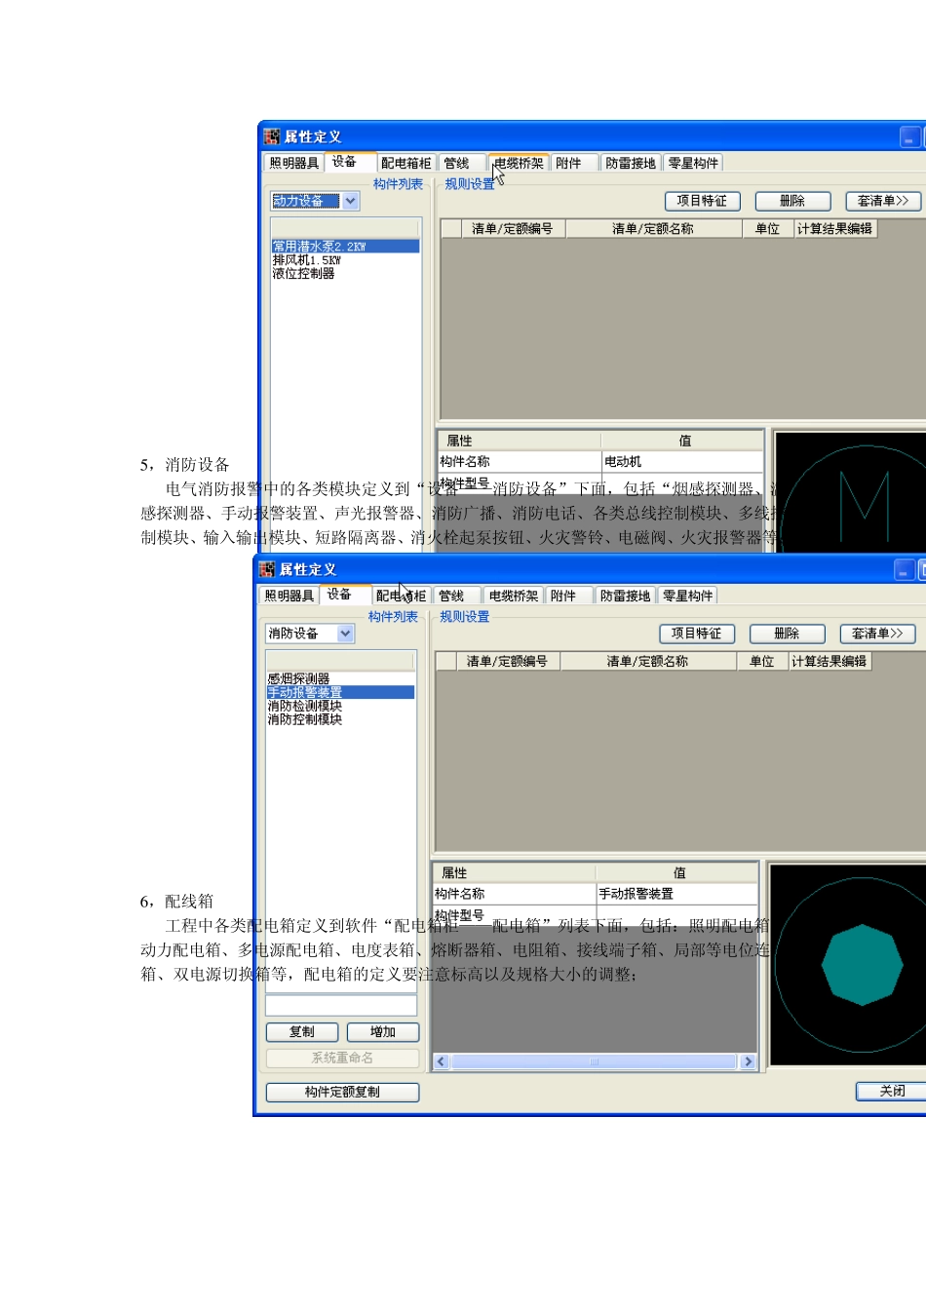926x1310 pixels.
Task: Click 套清单>> button in 消防设备 dialog
Action: 877,634
